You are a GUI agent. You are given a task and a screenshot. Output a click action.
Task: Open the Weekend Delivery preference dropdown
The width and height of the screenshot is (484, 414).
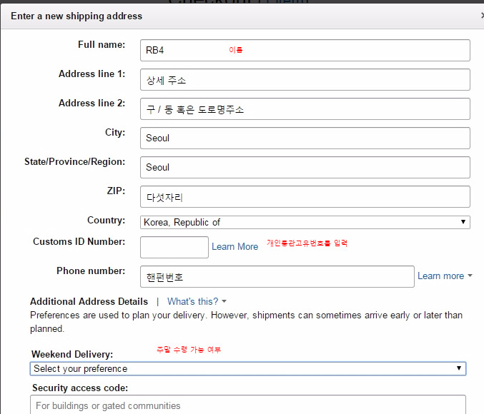(248, 368)
